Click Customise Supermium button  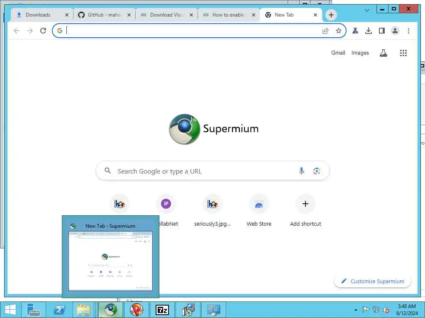[x=372, y=281]
